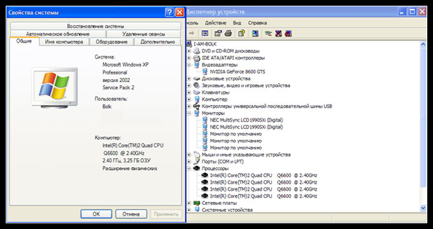Click the Применить button

(166, 214)
